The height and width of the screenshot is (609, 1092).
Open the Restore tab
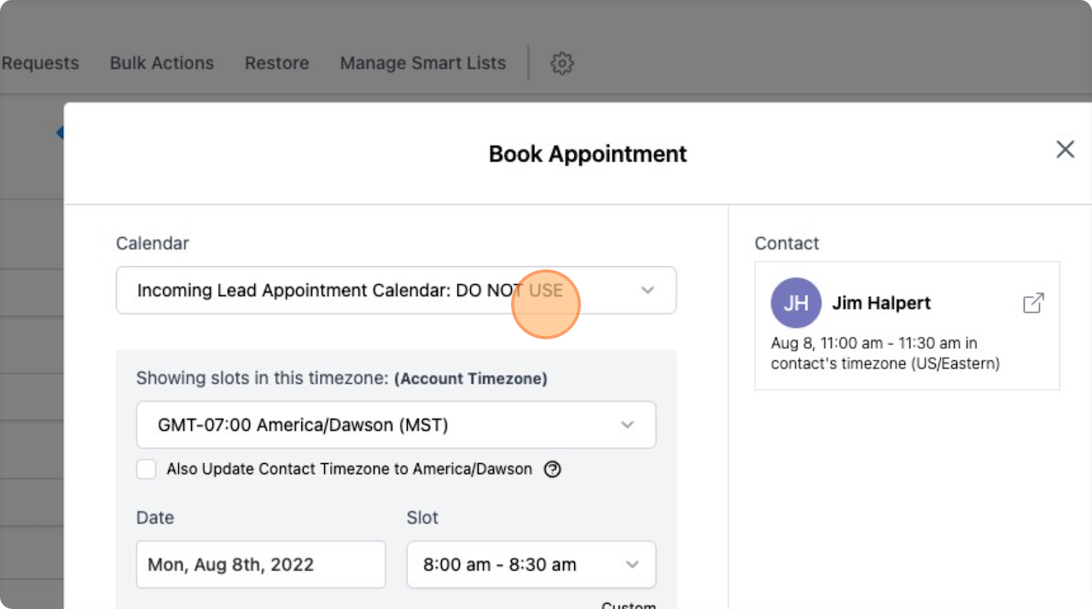tap(276, 63)
